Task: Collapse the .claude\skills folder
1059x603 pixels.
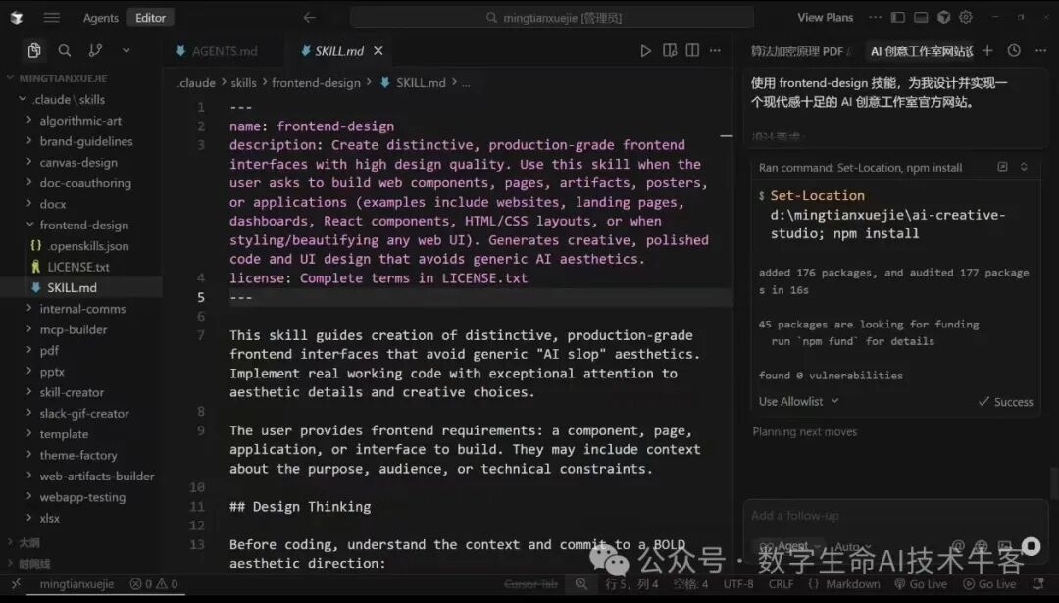Action: [69, 99]
